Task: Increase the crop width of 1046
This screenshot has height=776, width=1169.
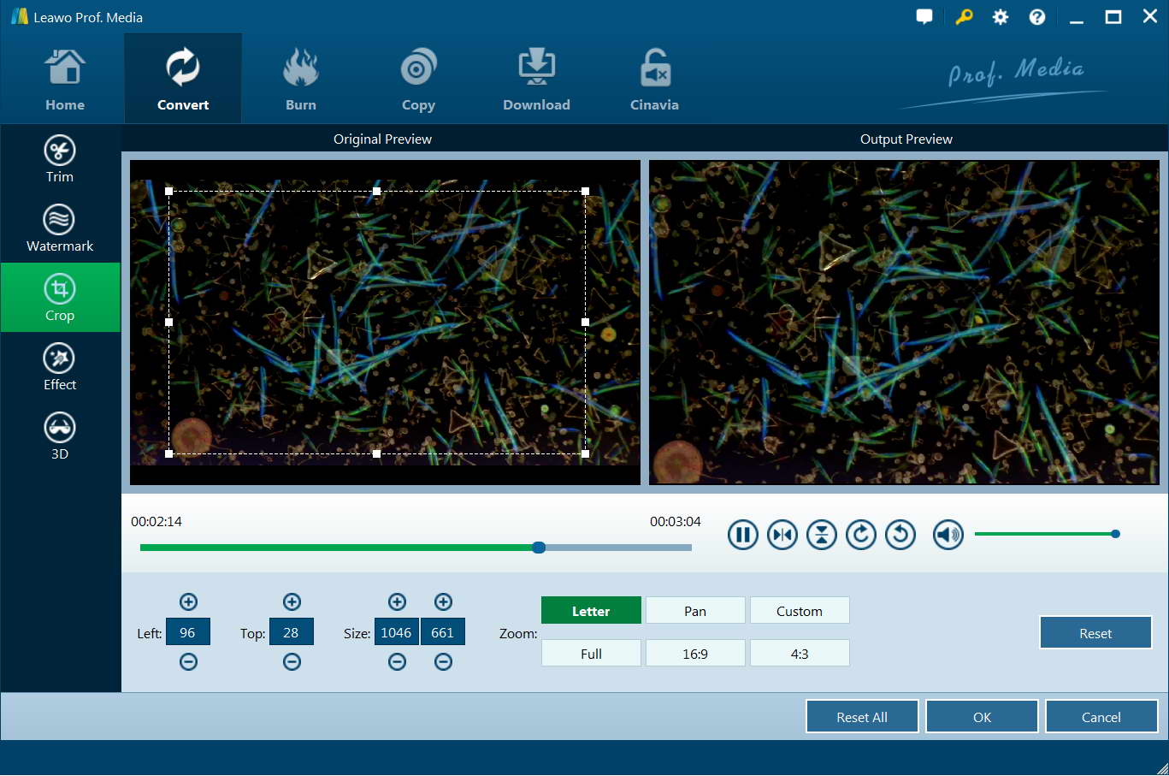Action: [397, 601]
